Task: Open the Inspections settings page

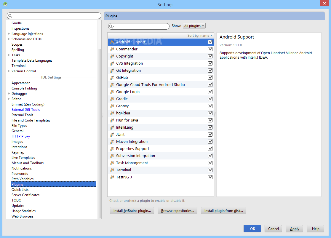Action: [x=20, y=28]
